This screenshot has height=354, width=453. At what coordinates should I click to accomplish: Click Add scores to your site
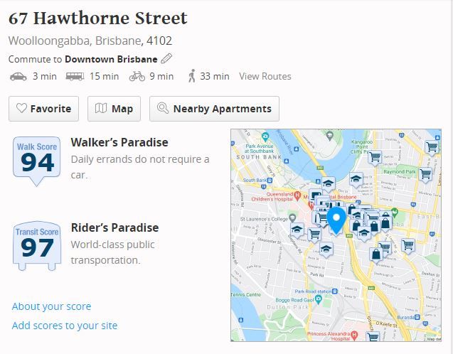point(65,326)
